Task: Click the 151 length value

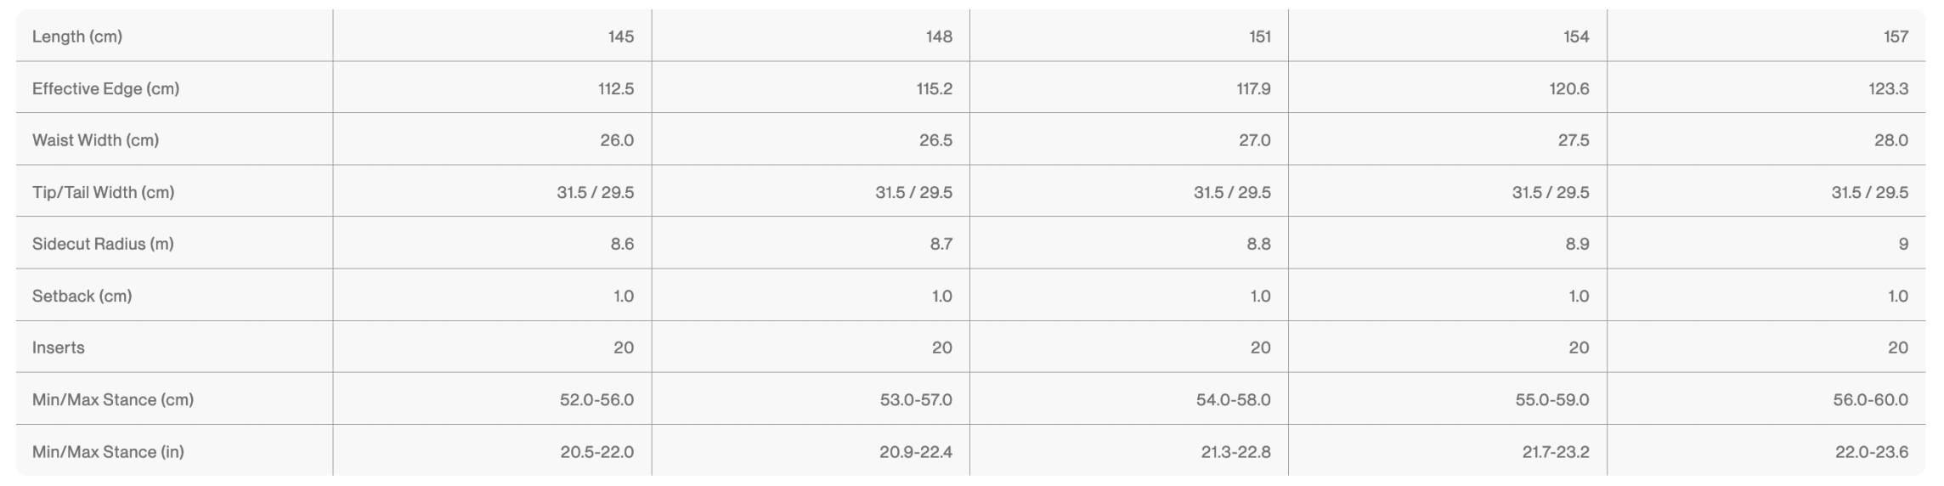Action: click(1259, 37)
